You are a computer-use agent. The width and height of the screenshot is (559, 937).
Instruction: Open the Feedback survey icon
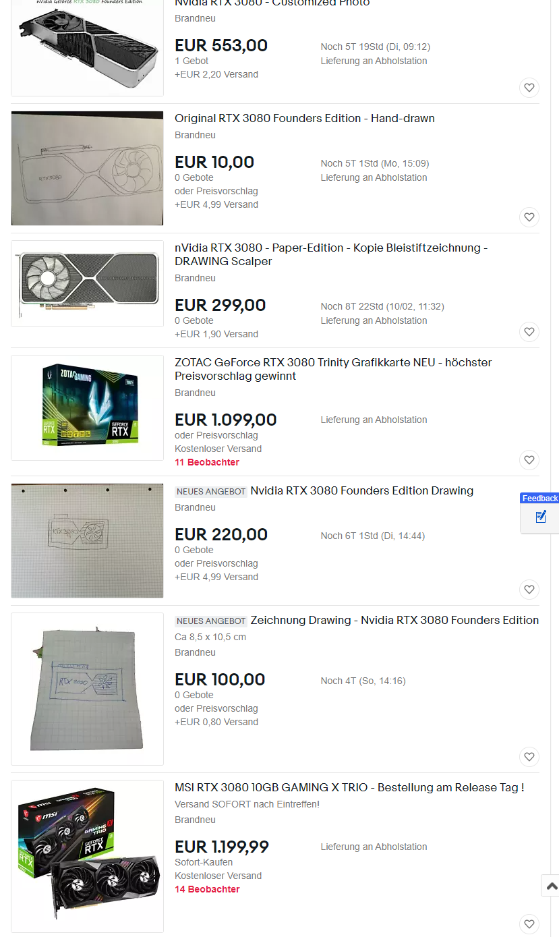(540, 518)
